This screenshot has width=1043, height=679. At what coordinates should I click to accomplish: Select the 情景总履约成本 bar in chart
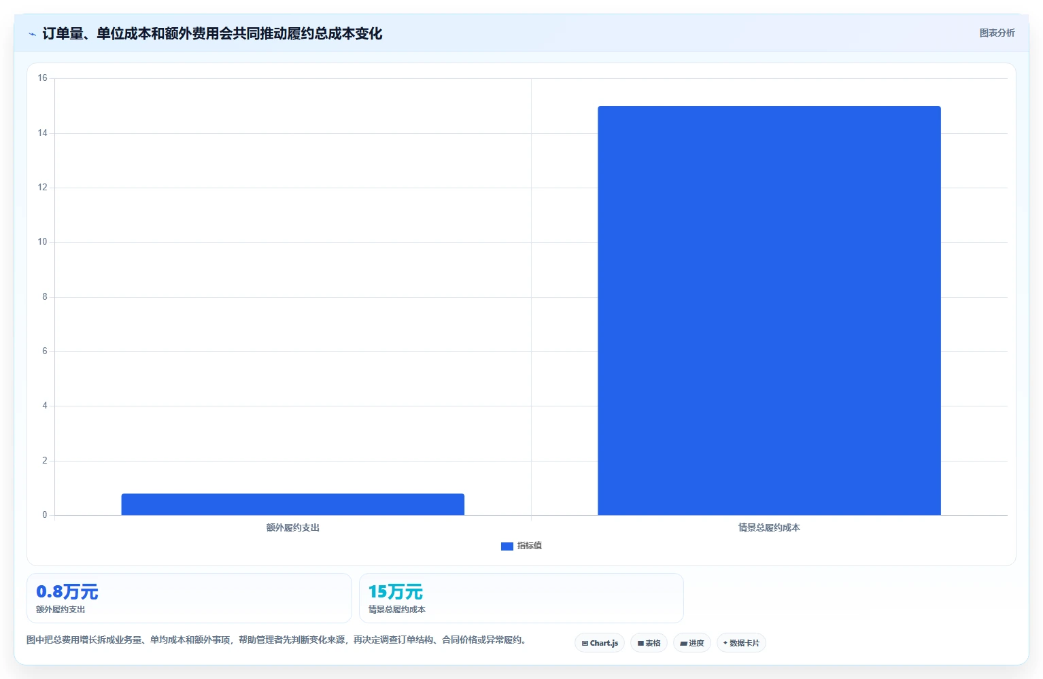769,311
